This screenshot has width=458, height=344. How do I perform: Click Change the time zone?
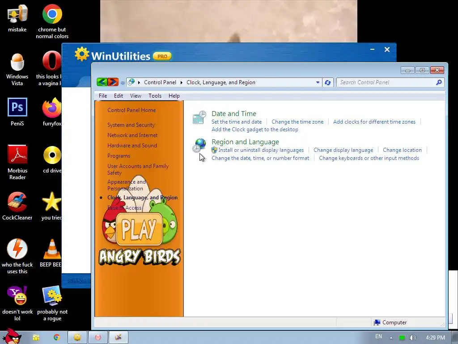click(297, 122)
